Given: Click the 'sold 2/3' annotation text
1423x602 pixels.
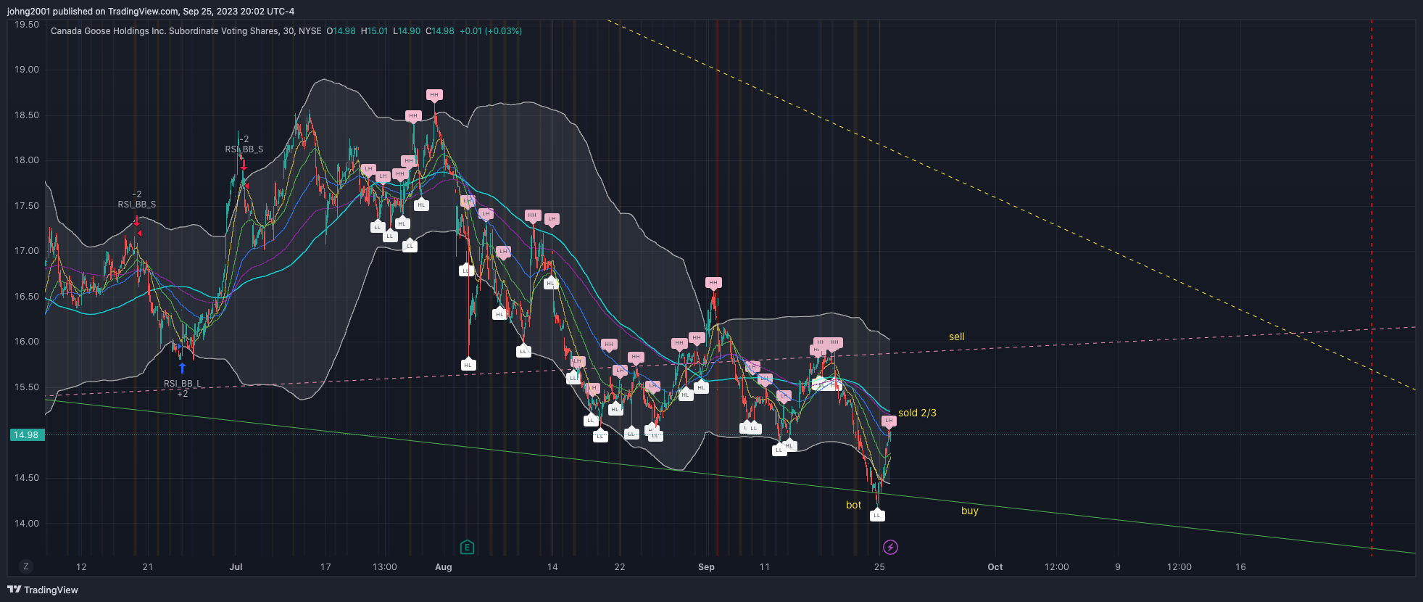Looking at the screenshot, I should point(917,413).
